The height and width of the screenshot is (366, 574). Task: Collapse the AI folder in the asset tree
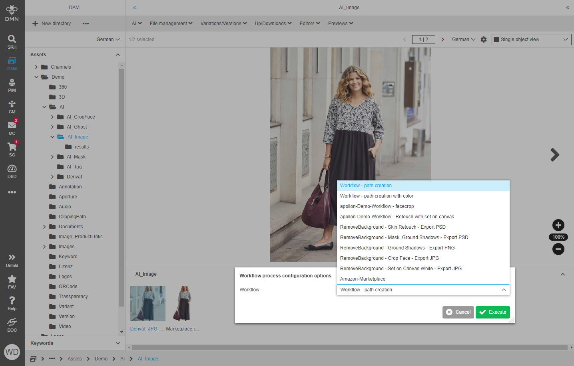[x=44, y=107]
